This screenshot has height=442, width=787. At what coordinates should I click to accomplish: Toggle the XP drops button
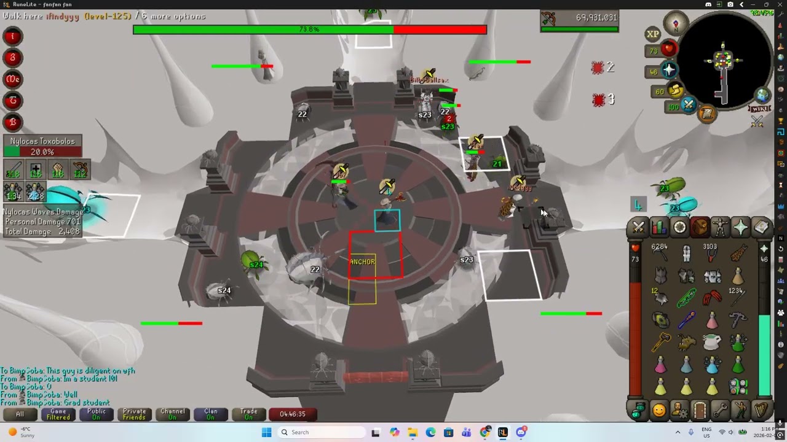[652, 34]
